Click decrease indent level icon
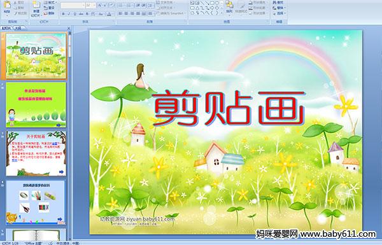 [x=138, y=5]
